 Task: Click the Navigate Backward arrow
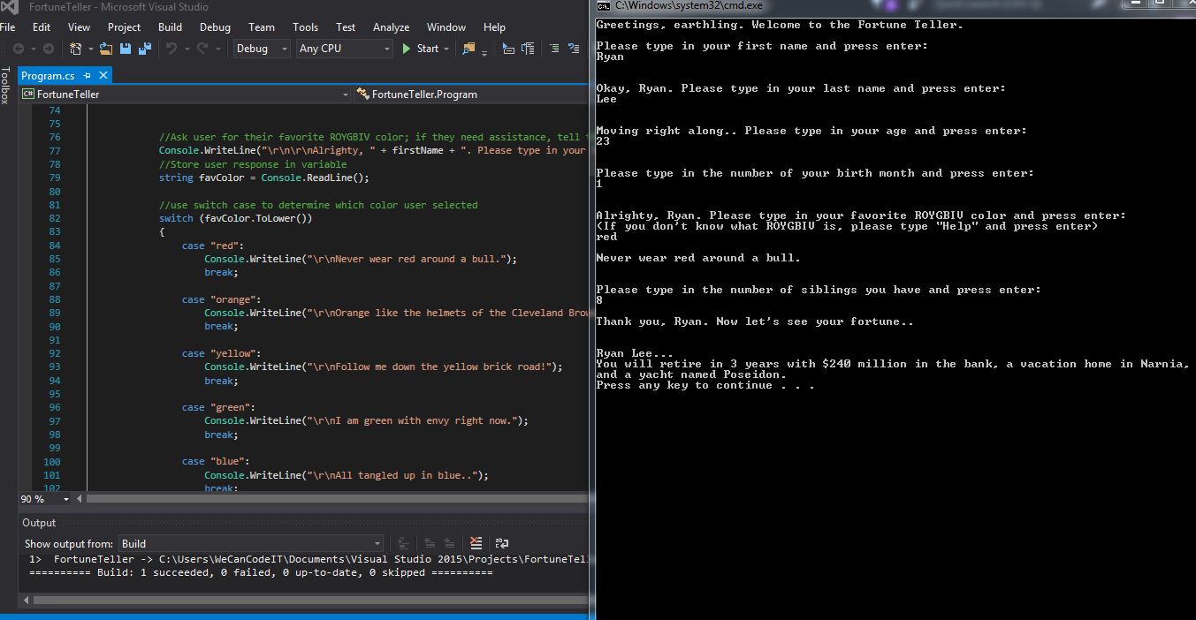(17, 49)
